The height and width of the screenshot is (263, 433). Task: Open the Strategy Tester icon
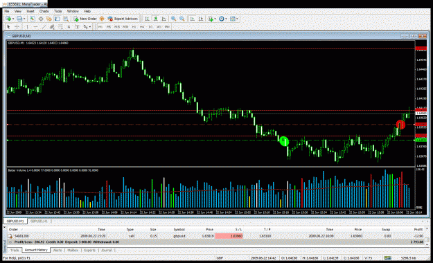pyautogui.click(x=66, y=19)
